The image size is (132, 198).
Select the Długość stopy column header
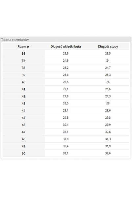click(108, 46)
